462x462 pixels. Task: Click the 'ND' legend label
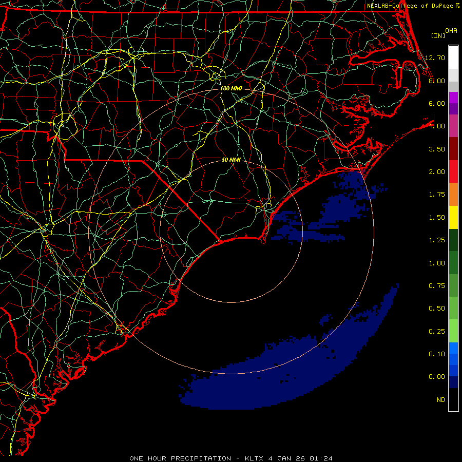[x=441, y=400]
